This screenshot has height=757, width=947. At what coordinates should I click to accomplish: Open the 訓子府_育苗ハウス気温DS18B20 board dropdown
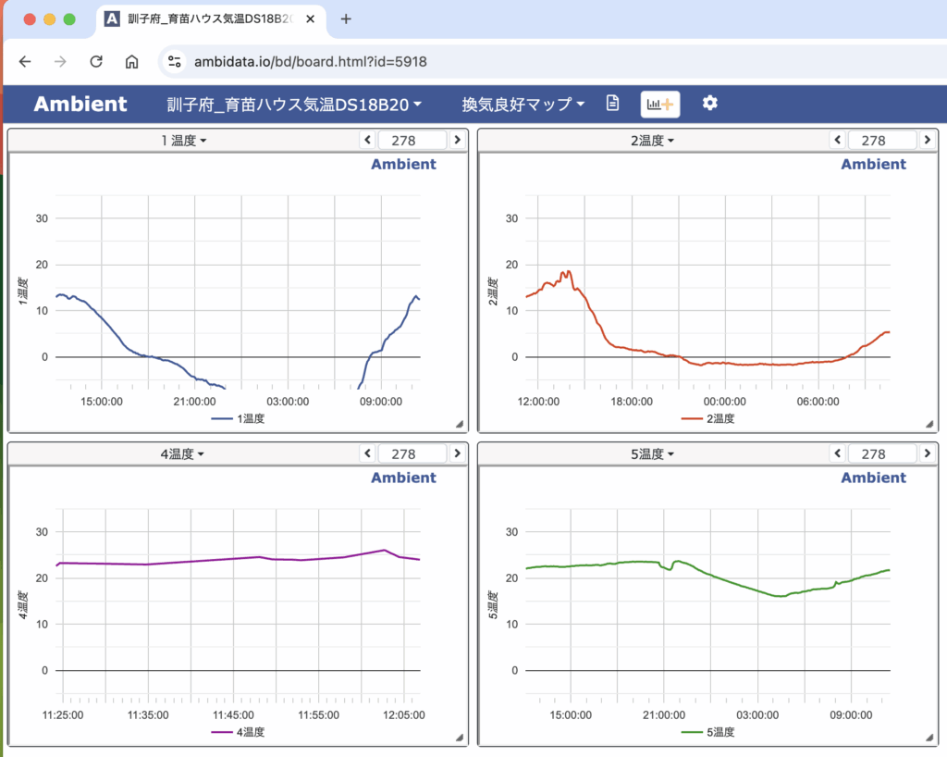294,104
